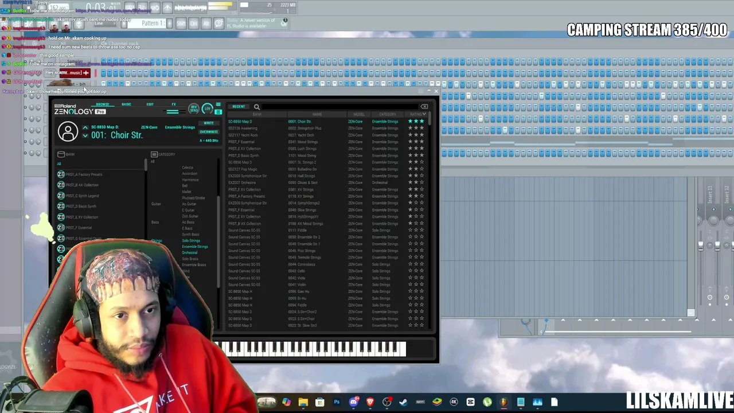Open Discord from the taskbar

353,402
